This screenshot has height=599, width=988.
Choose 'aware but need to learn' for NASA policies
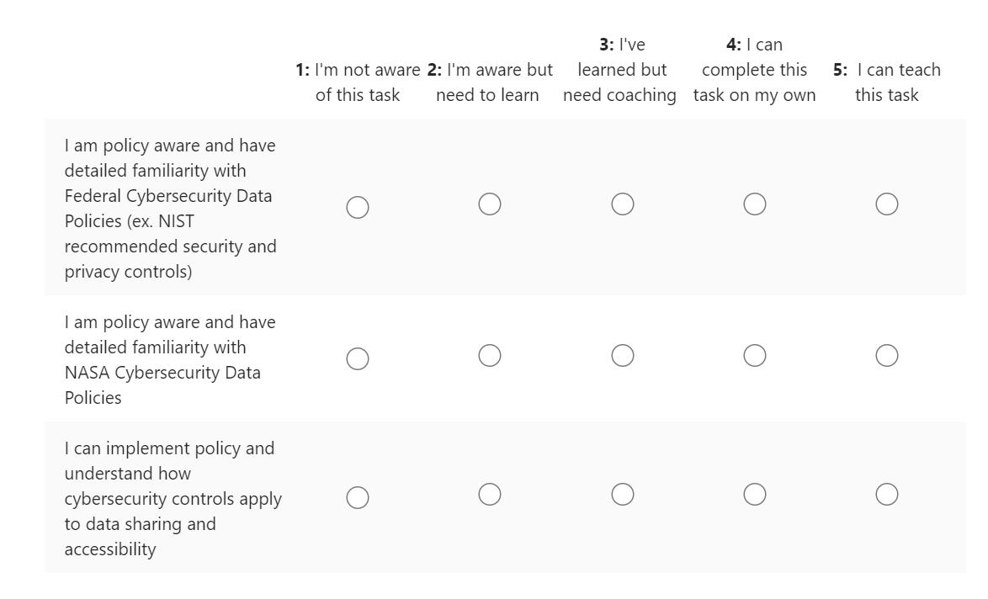pos(490,356)
